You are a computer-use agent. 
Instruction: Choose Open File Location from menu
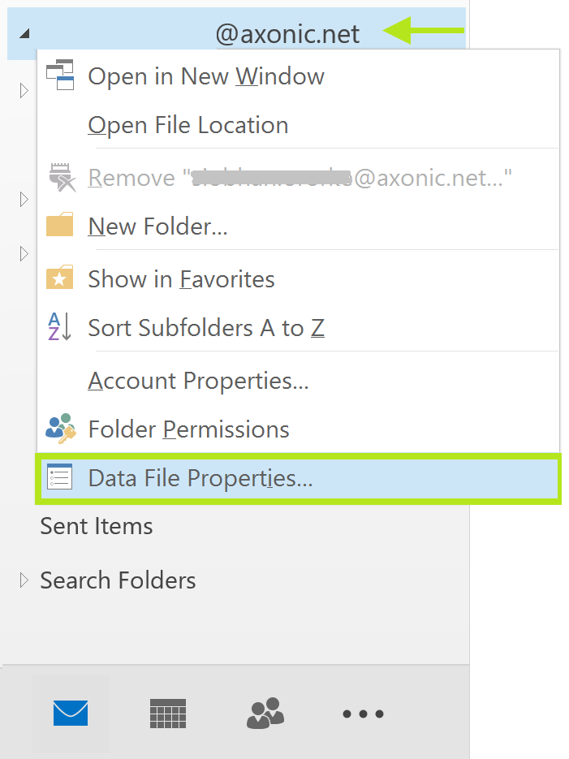188,125
